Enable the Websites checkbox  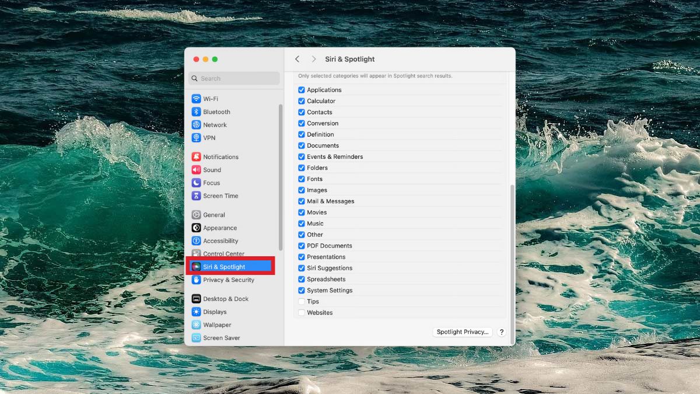point(302,313)
